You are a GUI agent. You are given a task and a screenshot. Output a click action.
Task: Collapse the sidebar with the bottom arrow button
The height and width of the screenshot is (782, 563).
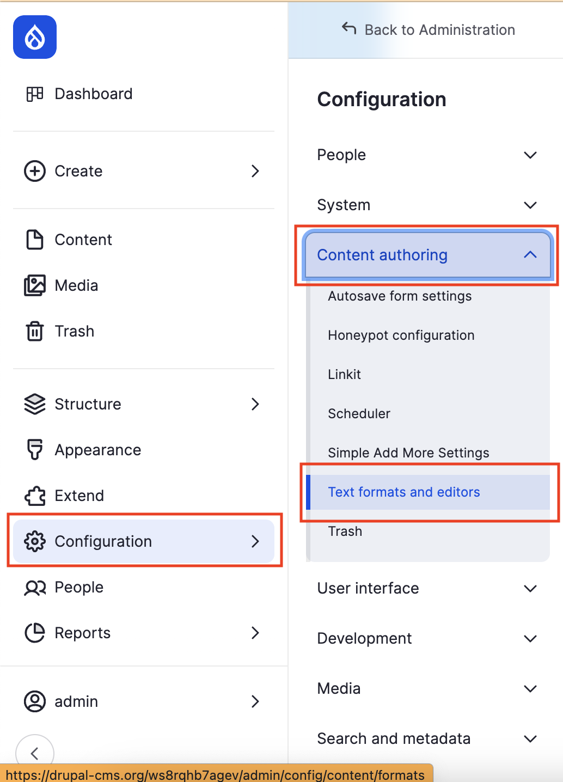35,753
